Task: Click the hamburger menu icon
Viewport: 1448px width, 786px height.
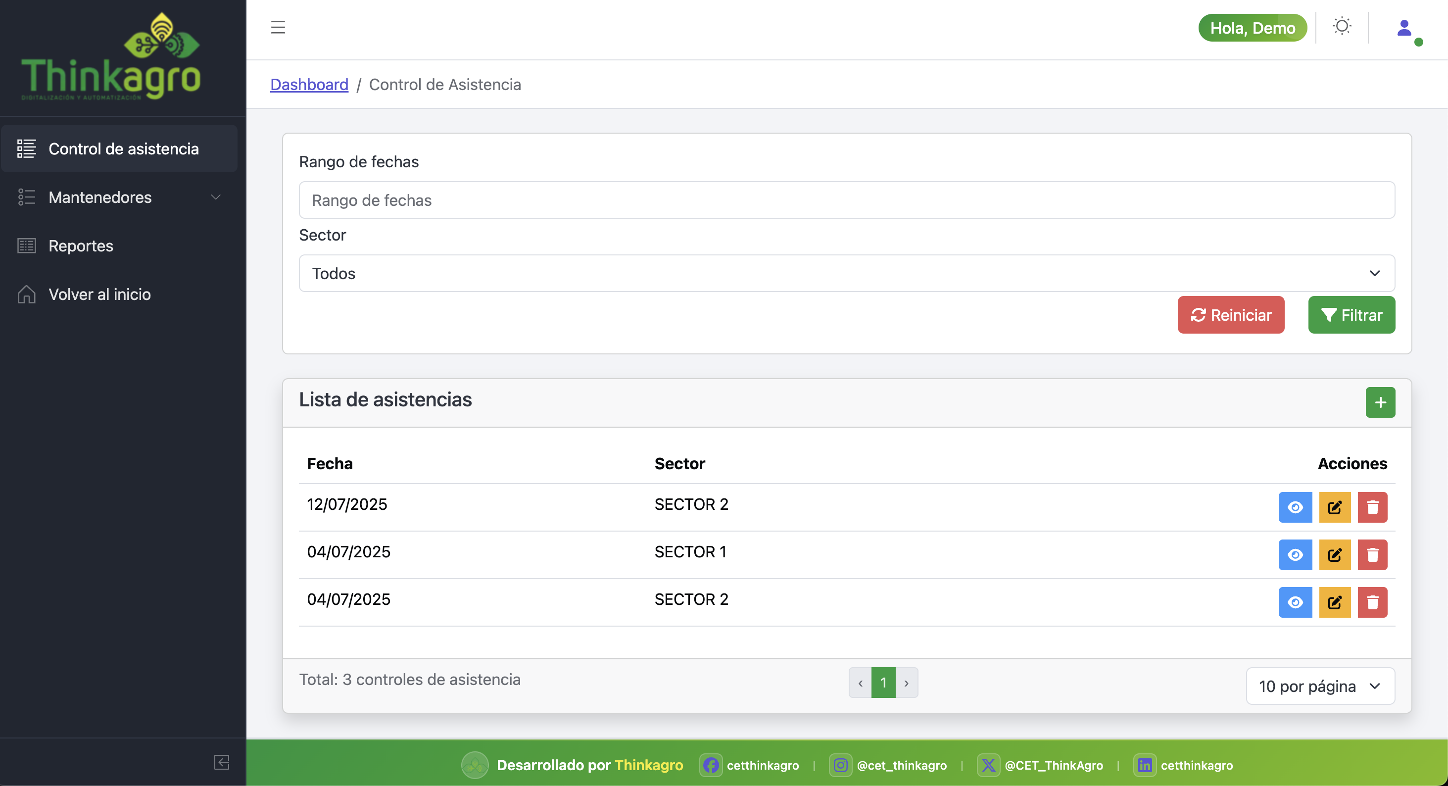Action: (278, 27)
